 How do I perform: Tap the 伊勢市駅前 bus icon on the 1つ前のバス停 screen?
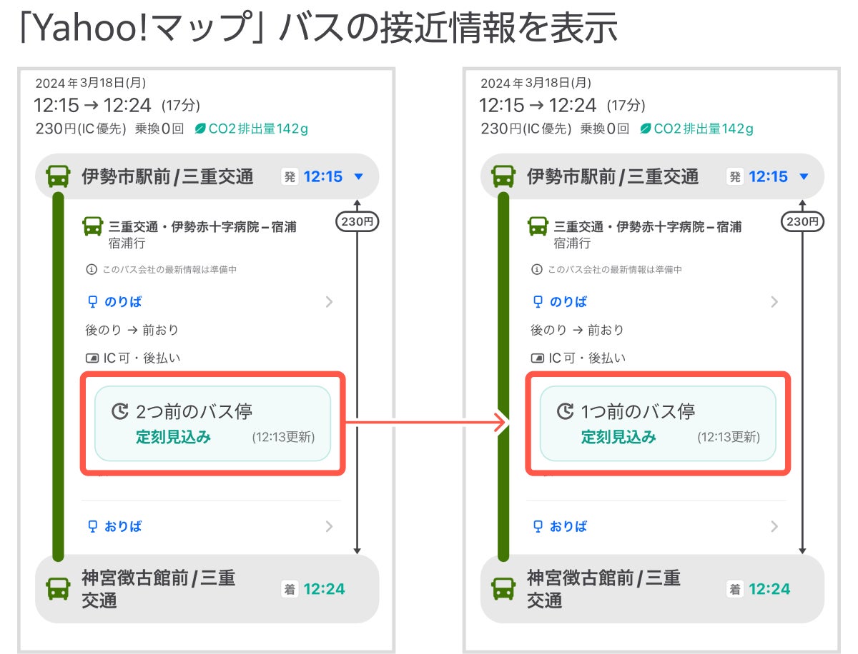pyautogui.click(x=503, y=176)
